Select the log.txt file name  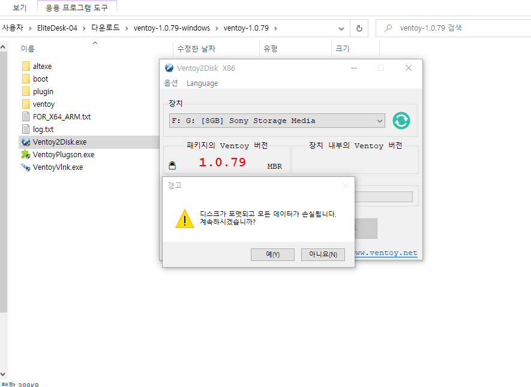tap(43, 130)
